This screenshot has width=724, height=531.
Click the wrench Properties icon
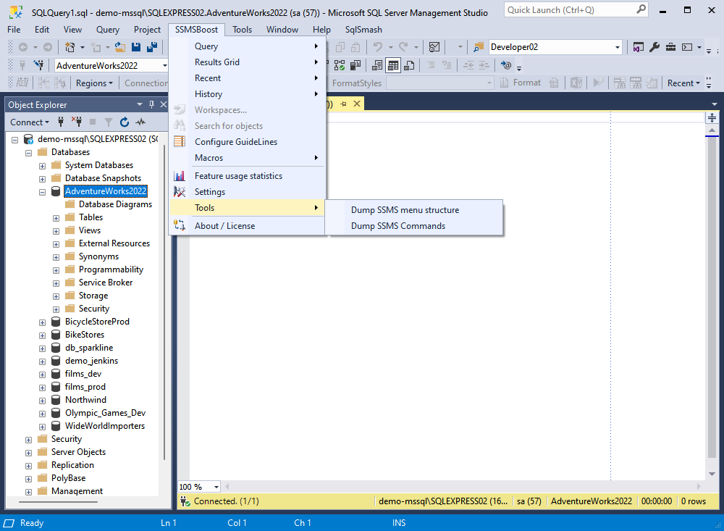[654, 47]
